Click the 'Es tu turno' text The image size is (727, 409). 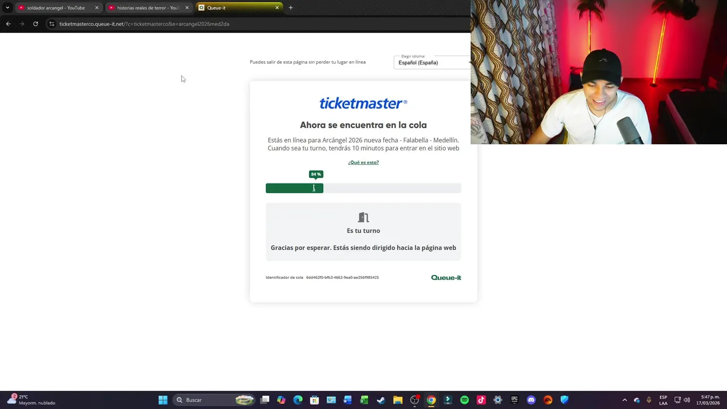pos(363,231)
